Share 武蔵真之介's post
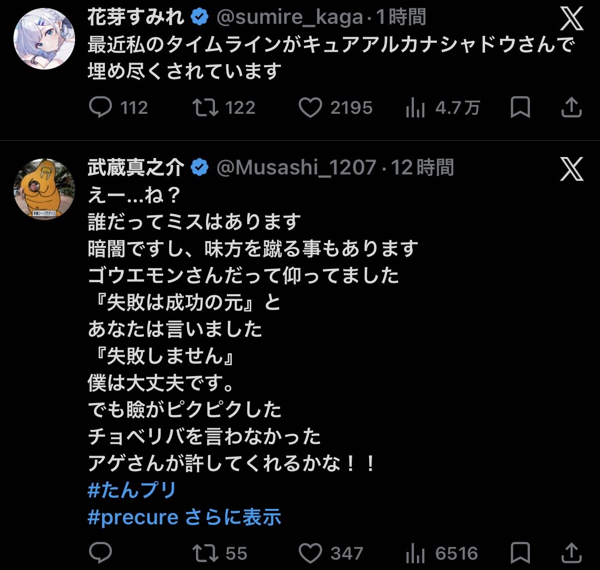The height and width of the screenshot is (570, 600). click(571, 553)
